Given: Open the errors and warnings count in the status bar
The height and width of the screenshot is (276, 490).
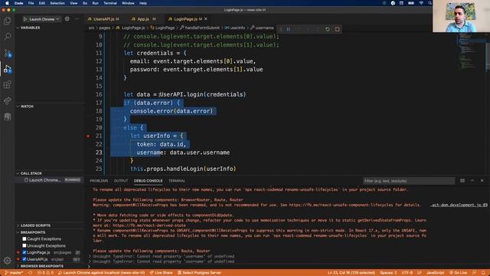Looking at the screenshot, I should [x=46, y=273].
